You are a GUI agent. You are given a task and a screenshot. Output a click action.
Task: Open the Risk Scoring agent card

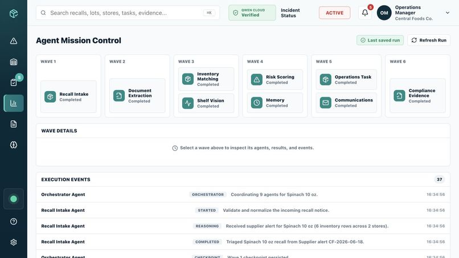coord(274,79)
